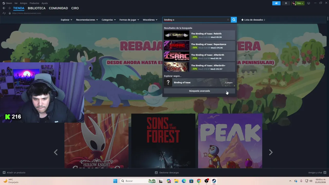The width and height of the screenshot is (329, 185).
Task: Show next carousel game with right chevron
Action: (x=271, y=152)
